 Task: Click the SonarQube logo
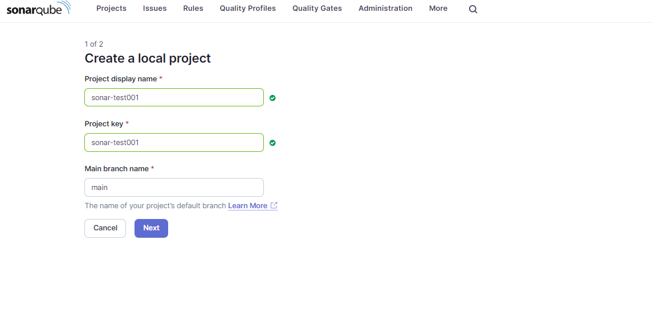[39, 9]
